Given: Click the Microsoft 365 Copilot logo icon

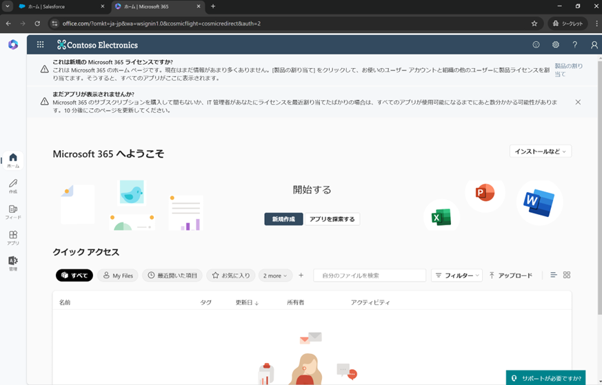Looking at the screenshot, I should (13, 45).
